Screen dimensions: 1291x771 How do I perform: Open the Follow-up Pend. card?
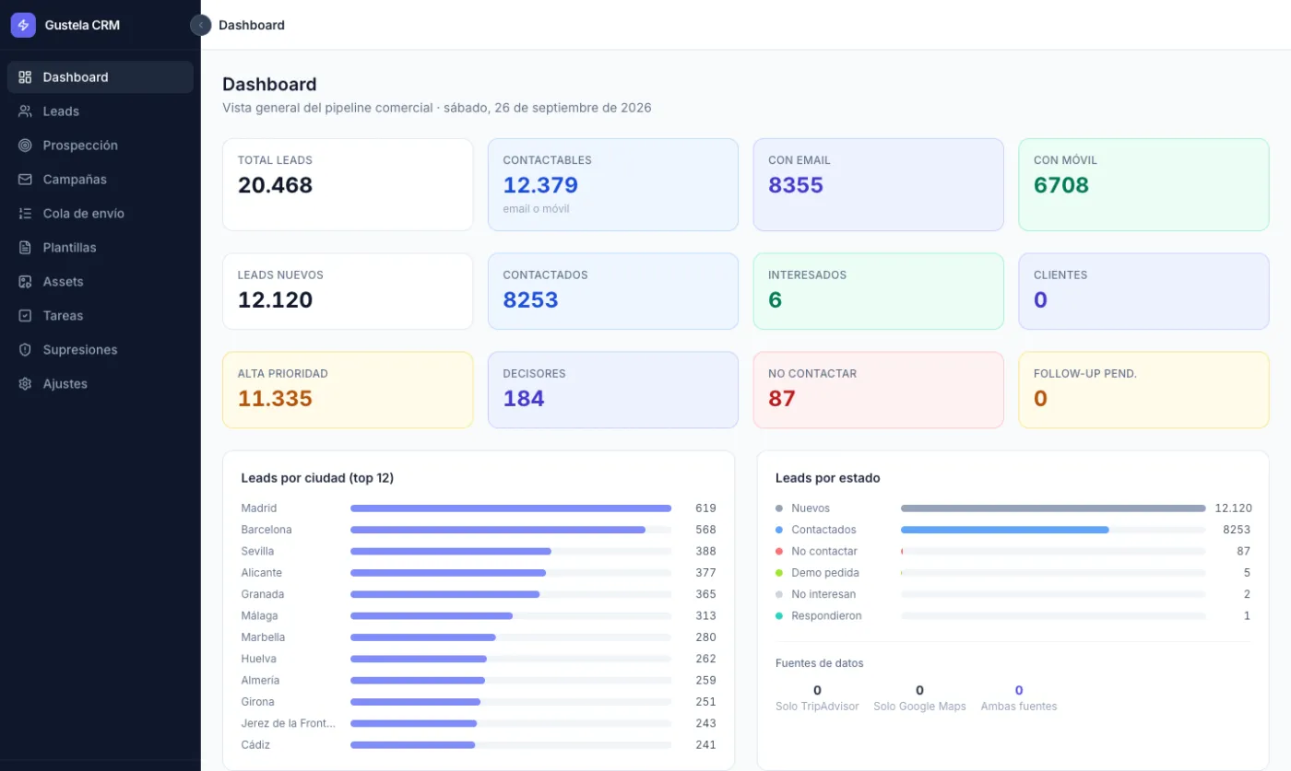tap(1144, 390)
